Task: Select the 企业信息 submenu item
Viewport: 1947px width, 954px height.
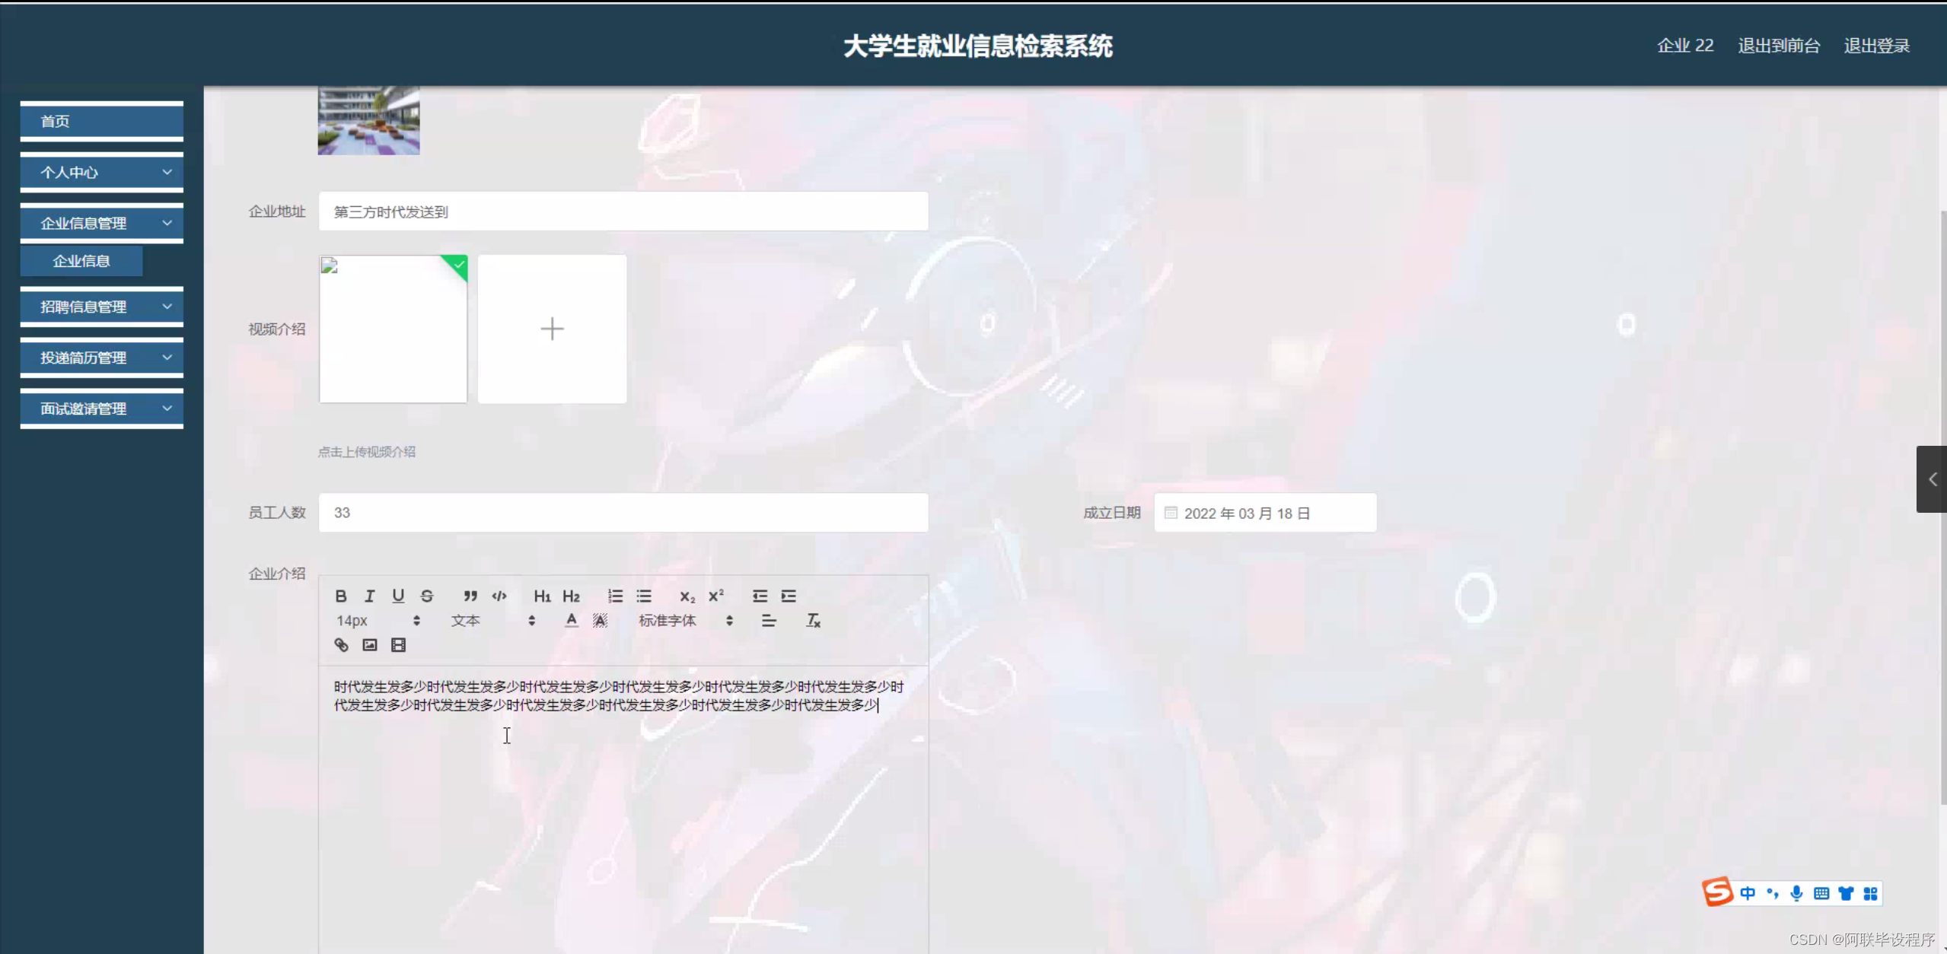Action: pos(81,261)
